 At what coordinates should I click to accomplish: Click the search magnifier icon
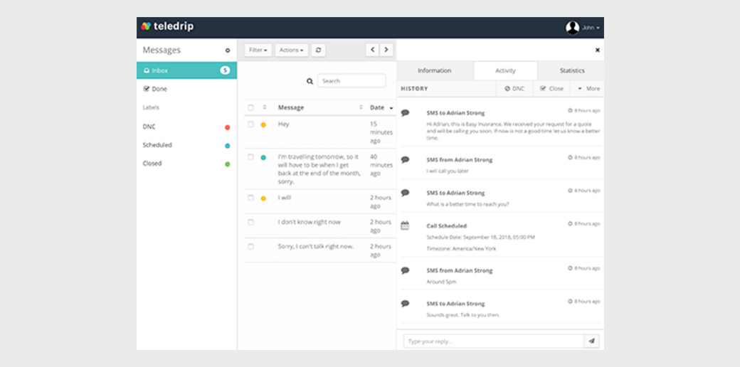coord(310,81)
